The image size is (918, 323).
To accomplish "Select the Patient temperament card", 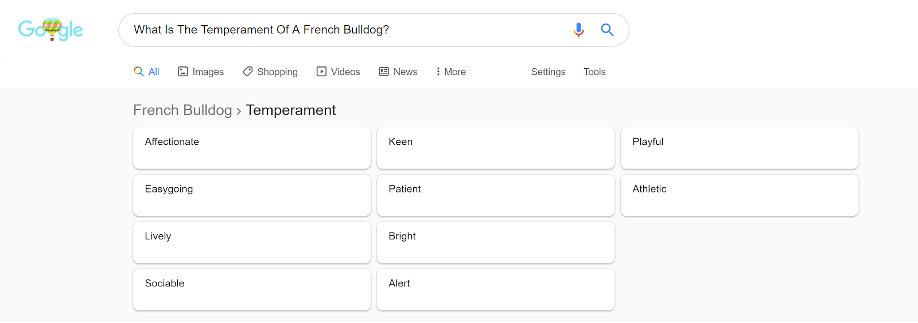I will click(496, 195).
